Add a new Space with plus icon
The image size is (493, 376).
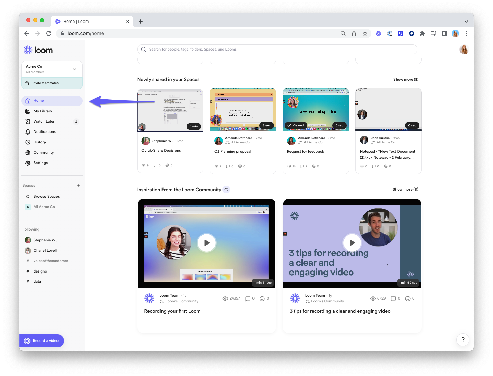click(x=78, y=186)
